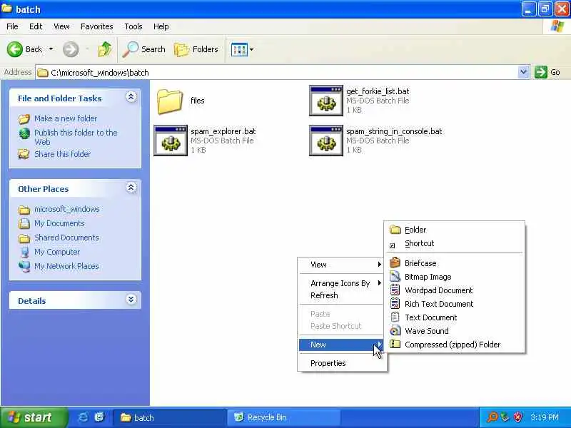Viewport: 571px width, 428px height.
Task: Switch to batch taskbar button
Action: (169, 417)
